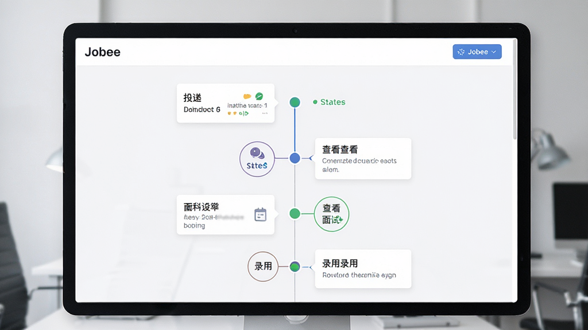Click the 'Rowtord' description in 录用录用 card
588x330 pixels.
click(x=359, y=275)
